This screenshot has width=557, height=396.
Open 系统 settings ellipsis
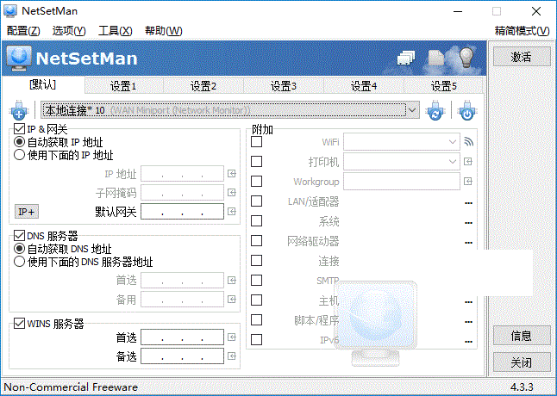pyautogui.click(x=468, y=223)
